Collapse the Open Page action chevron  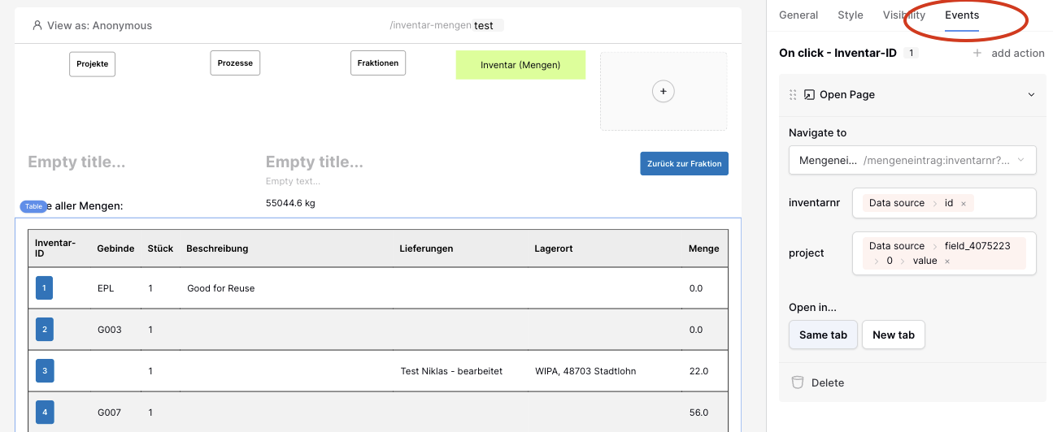[1031, 95]
